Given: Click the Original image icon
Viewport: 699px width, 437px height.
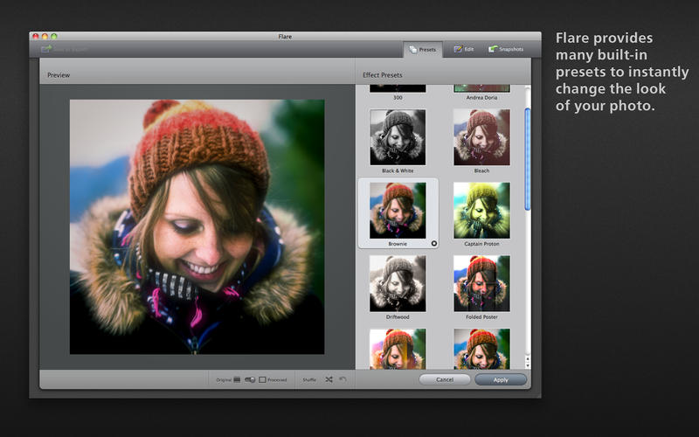Looking at the screenshot, I should [x=237, y=379].
